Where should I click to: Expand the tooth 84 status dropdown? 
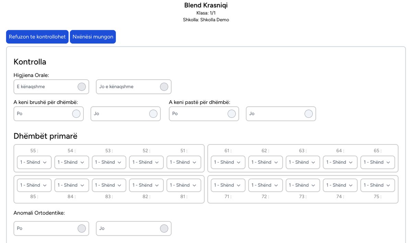coord(72,185)
